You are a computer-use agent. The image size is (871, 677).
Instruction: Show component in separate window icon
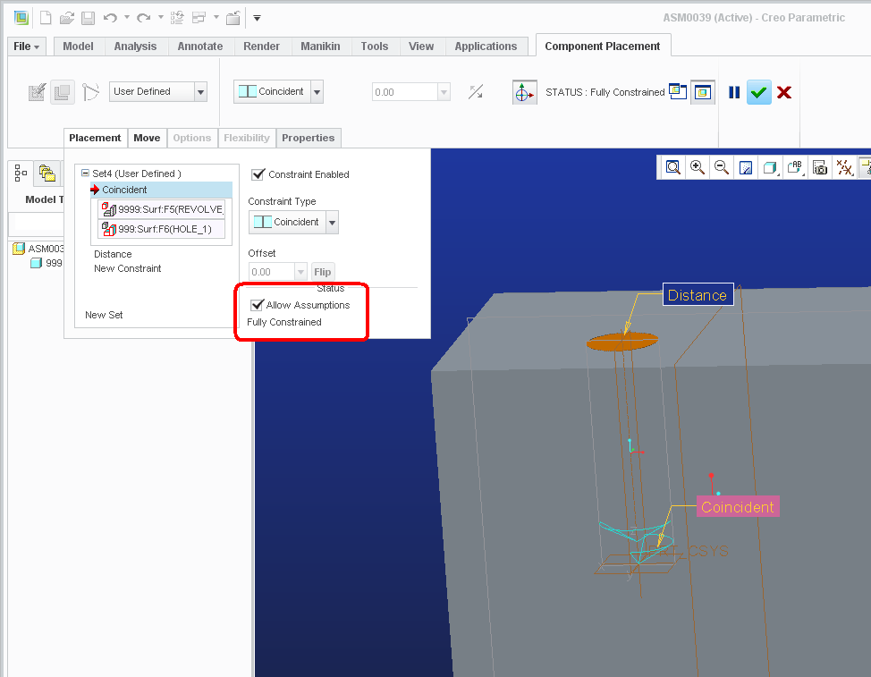pos(678,91)
